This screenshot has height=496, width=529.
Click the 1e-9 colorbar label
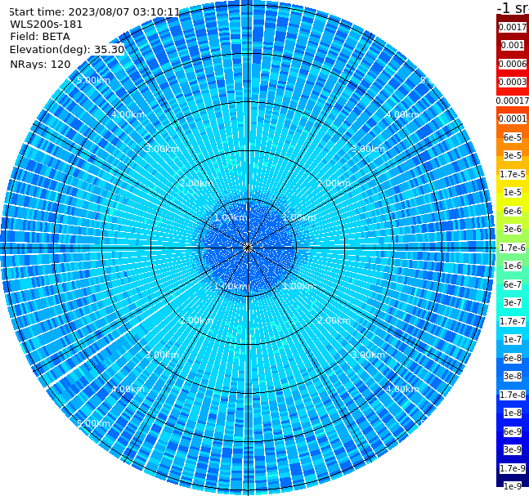[x=513, y=486]
